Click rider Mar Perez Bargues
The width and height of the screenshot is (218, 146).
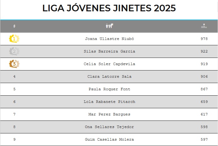(x=109, y=114)
